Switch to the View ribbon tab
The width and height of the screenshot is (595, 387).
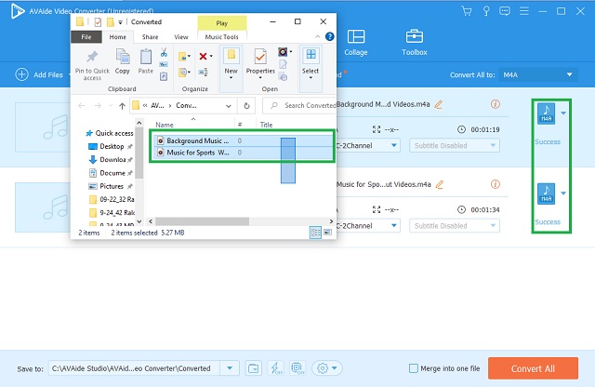tap(181, 37)
